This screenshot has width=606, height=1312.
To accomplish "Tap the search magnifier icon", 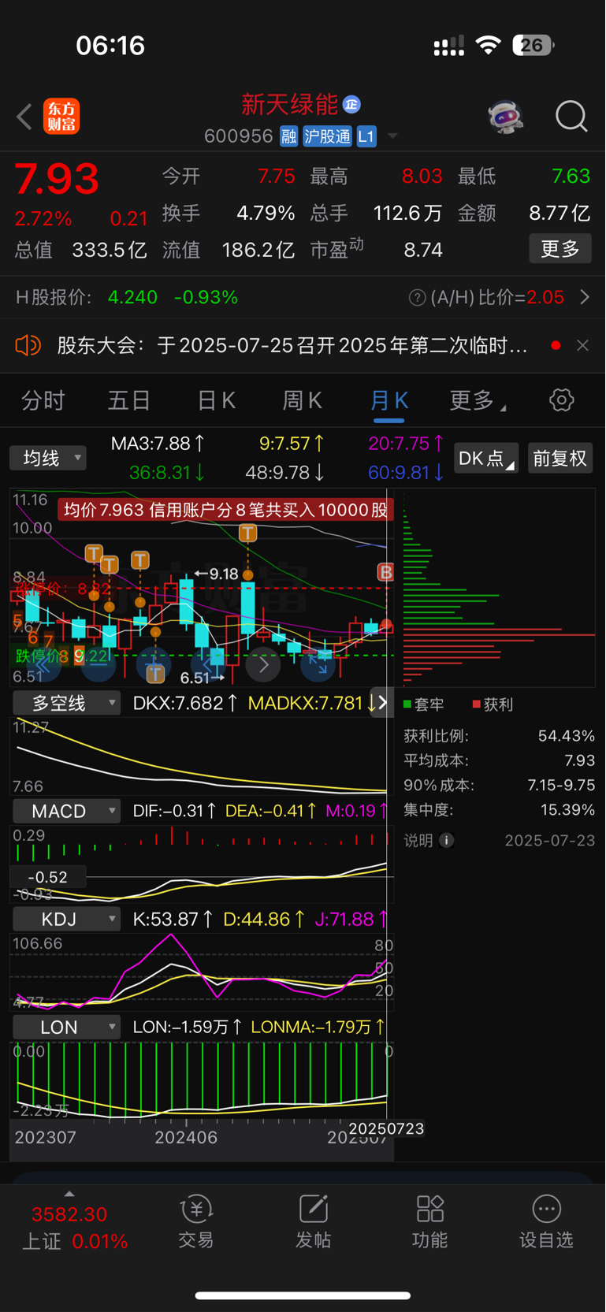I will [x=571, y=117].
